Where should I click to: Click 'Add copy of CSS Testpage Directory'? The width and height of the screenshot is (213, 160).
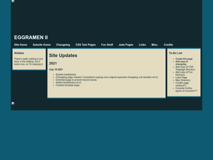click(185, 68)
